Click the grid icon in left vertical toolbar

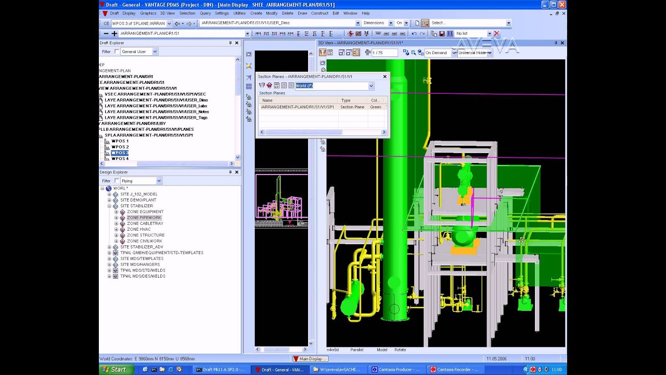[x=249, y=86]
